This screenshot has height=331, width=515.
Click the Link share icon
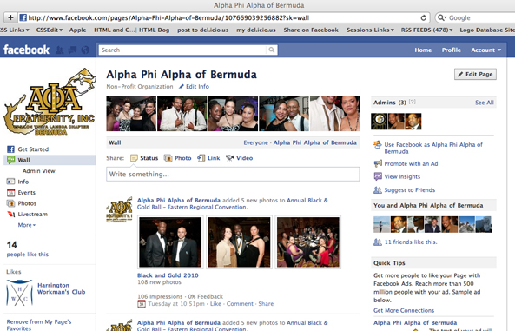tap(201, 158)
